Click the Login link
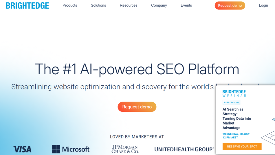Image resolution: width=275 pixels, height=155 pixels. coord(263,6)
